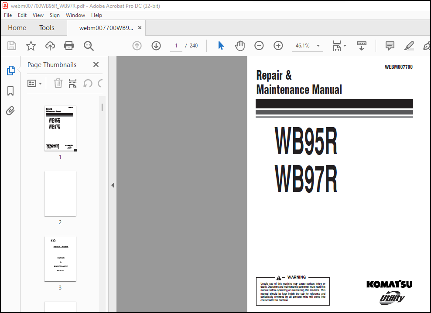
Task: Click the scrolling mode keyboard-arrow icon
Action: point(362,46)
